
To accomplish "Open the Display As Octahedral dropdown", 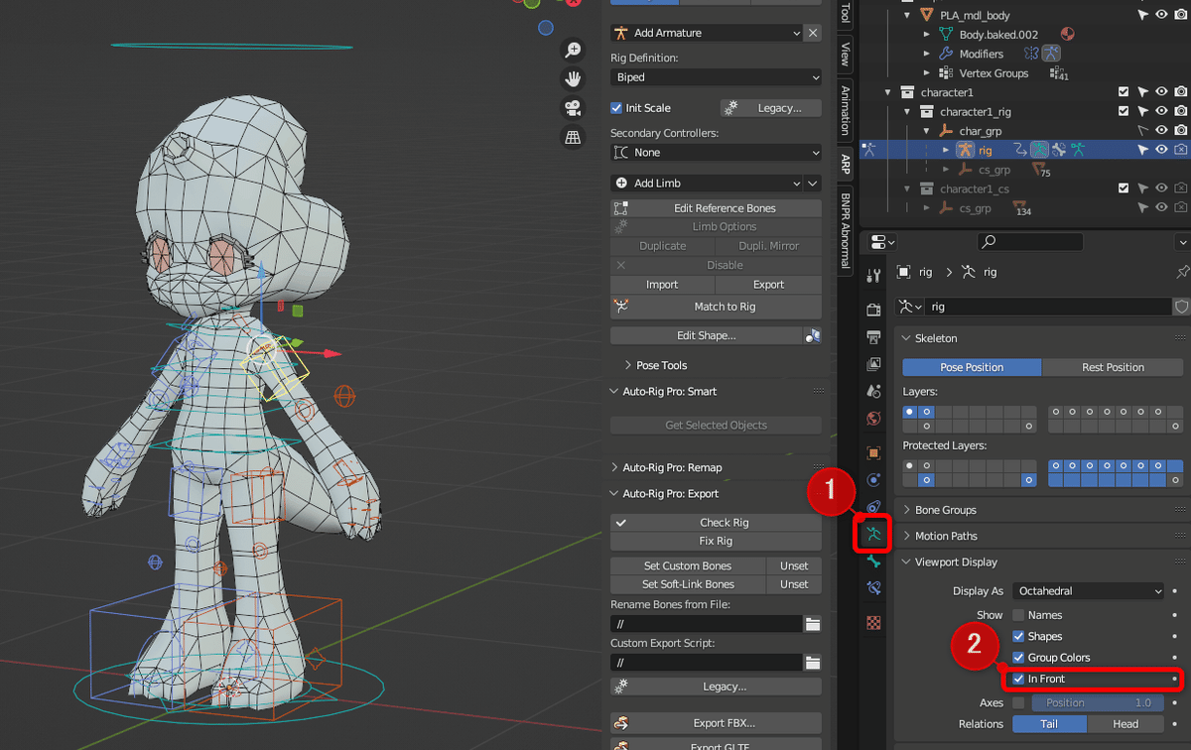I will click(x=1089, y=591).
